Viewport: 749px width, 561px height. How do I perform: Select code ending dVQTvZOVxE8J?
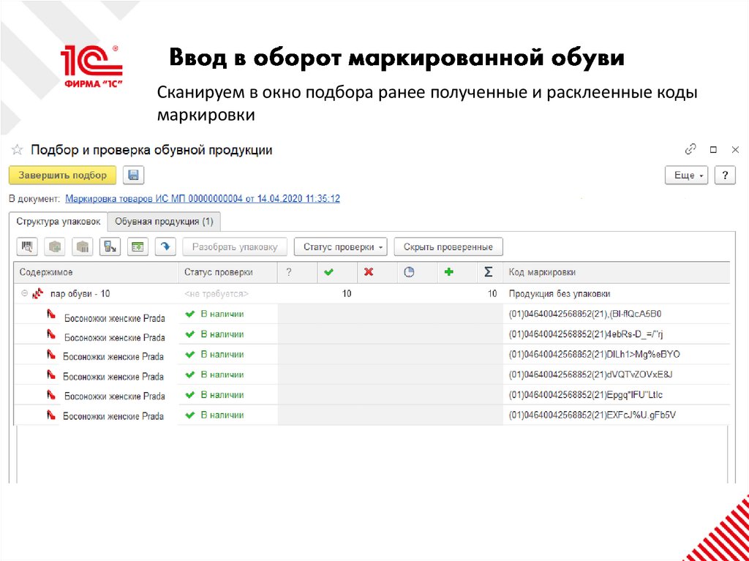pyautogui.click(x=590, y=374)
